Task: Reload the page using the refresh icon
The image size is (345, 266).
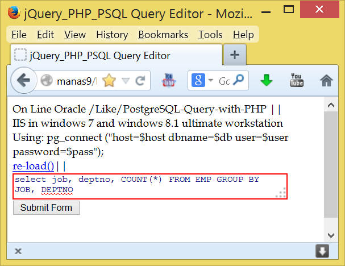Action: tap(140, 81)
